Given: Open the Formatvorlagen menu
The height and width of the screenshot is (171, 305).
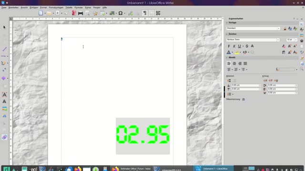Looking at the screenshot, I should pos(56,8).
